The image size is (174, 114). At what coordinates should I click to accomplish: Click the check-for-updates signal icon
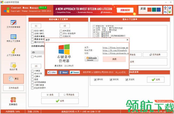[x=165, y=12]
